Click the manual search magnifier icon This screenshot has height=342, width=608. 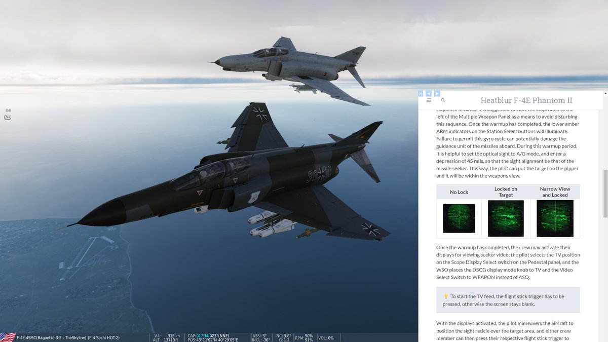coord(443,100)
